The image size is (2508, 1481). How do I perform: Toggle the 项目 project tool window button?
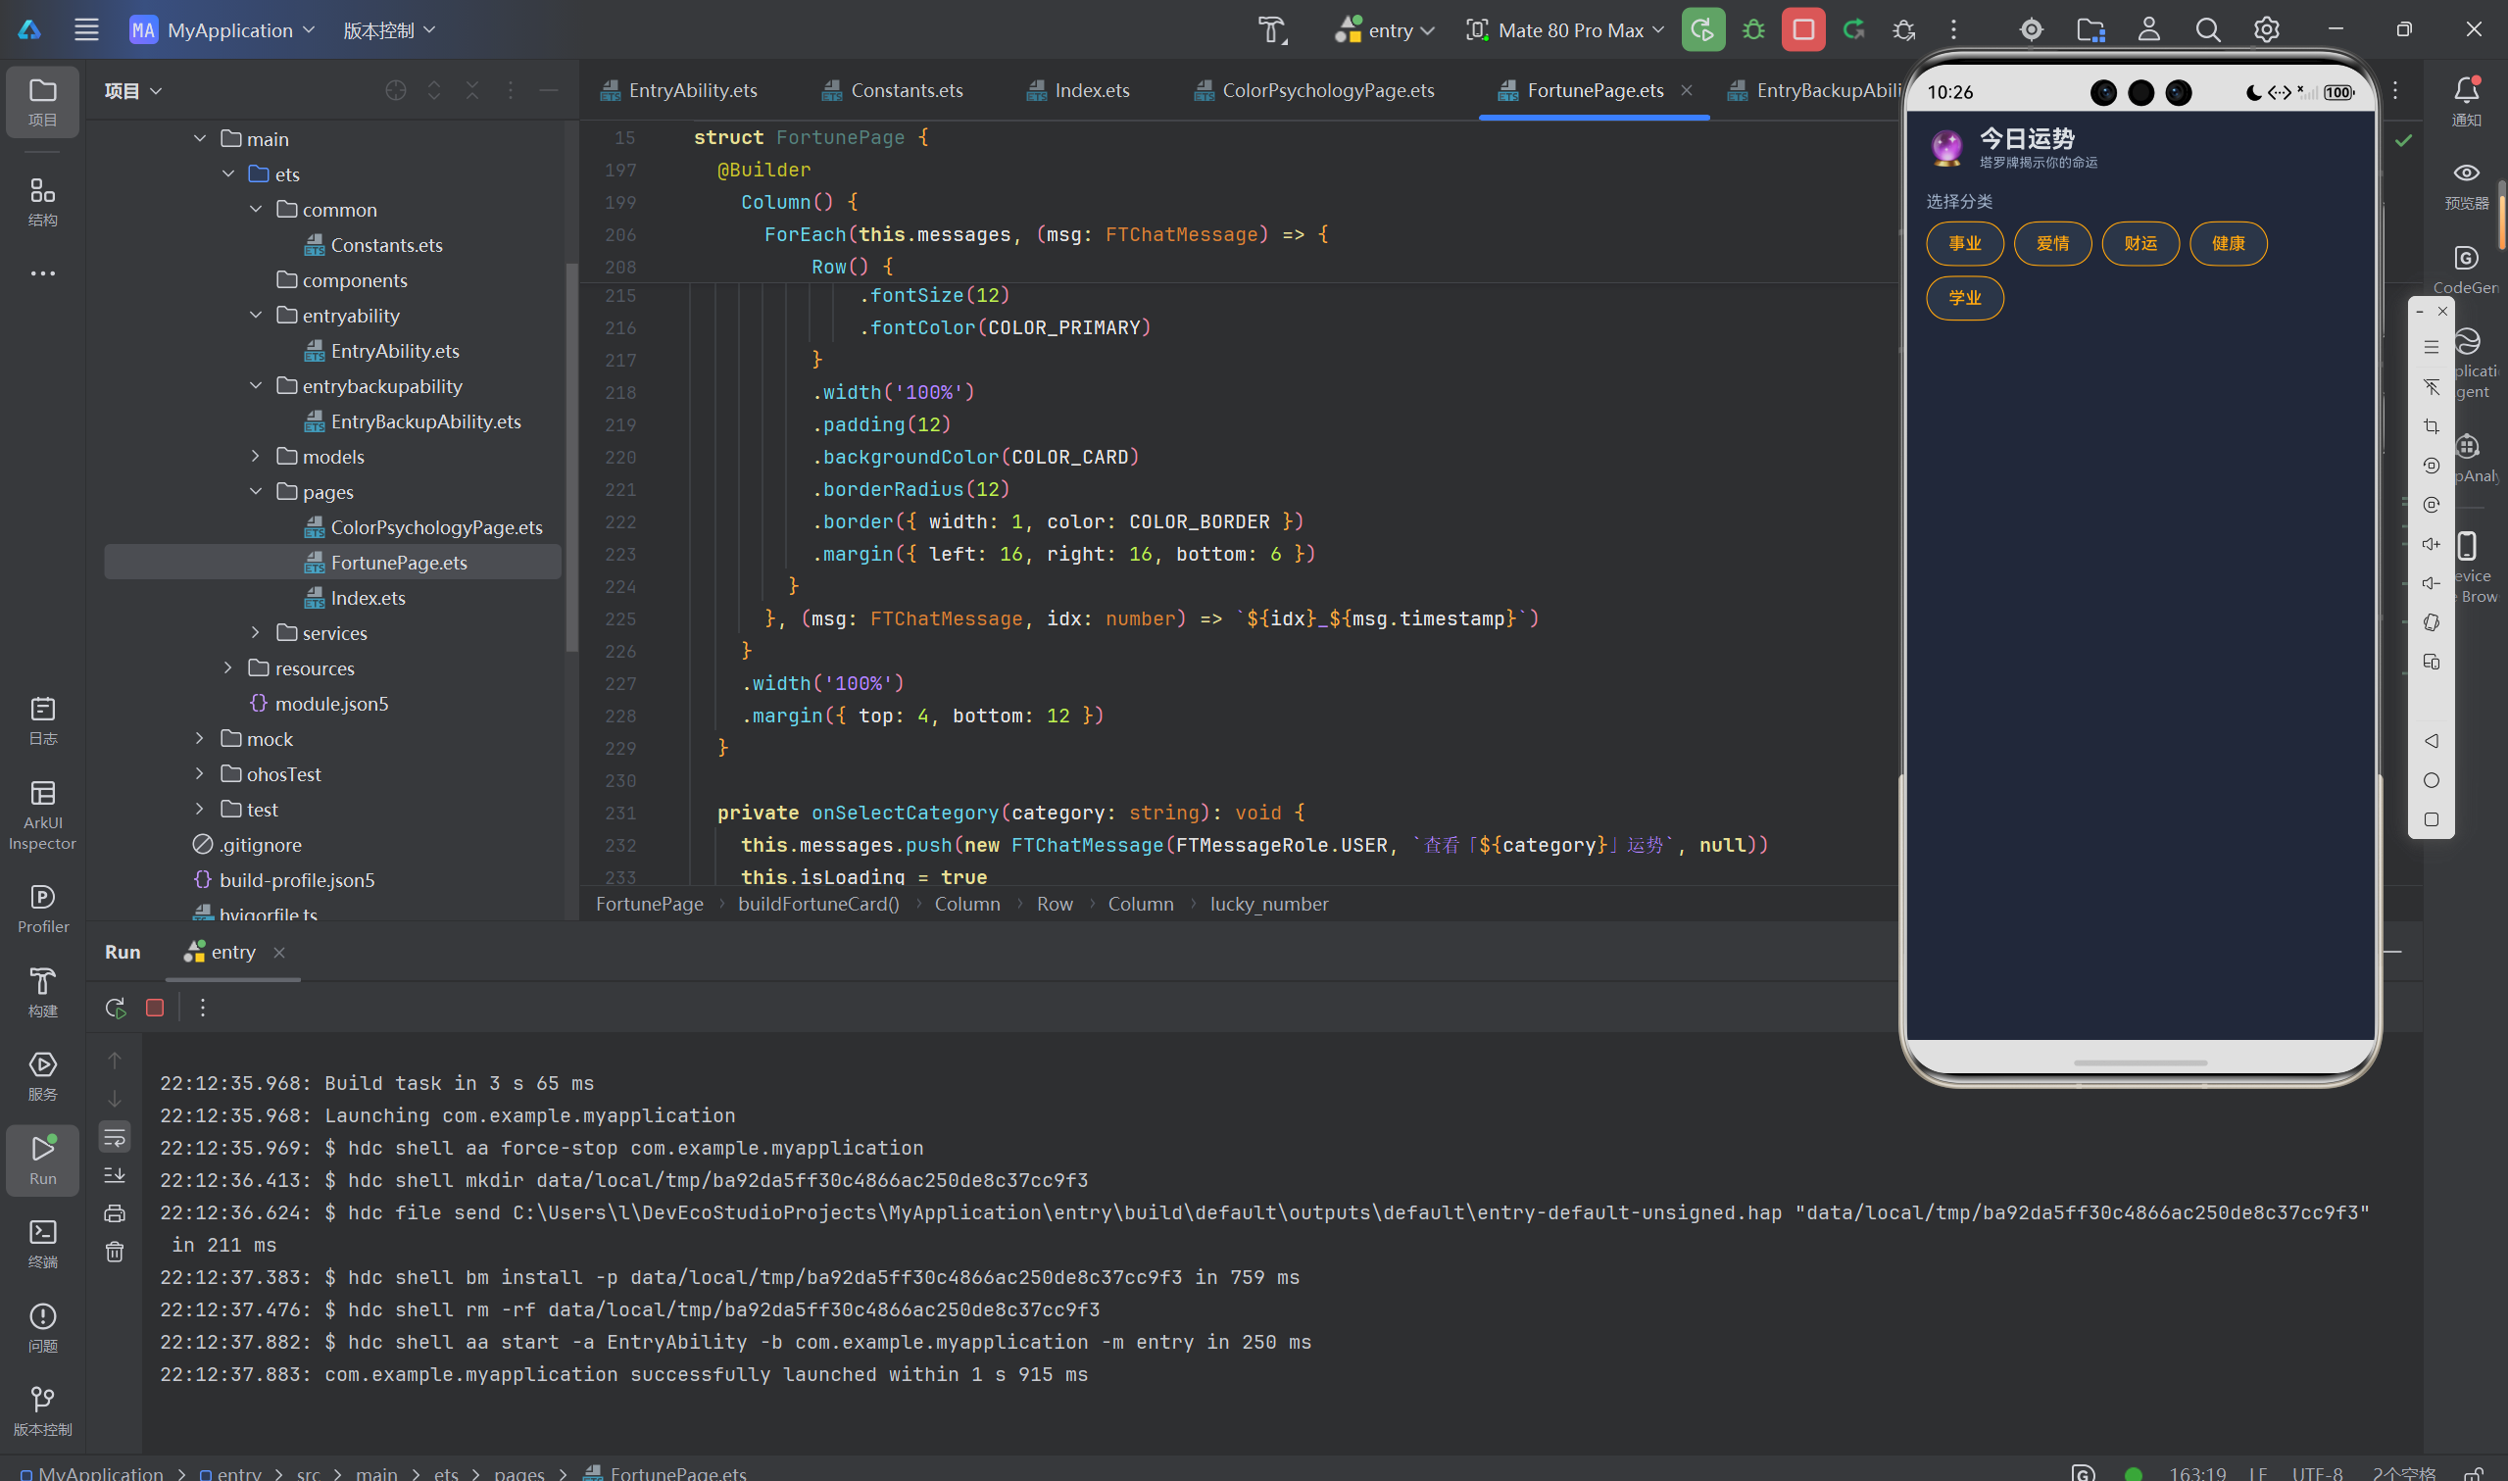tap(43, 102)
